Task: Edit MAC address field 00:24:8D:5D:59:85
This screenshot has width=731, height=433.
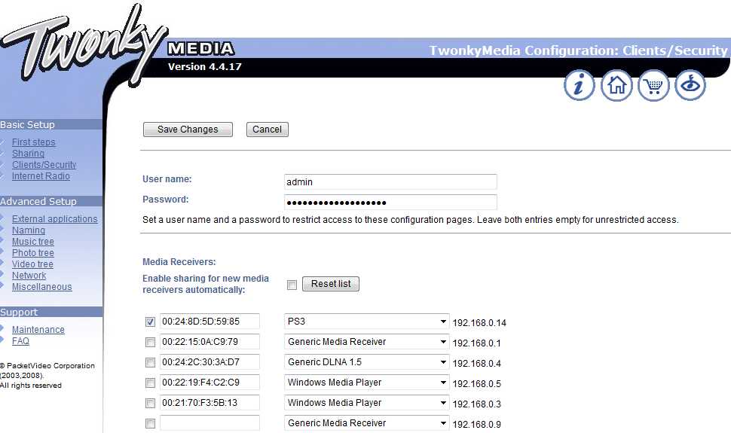Action: point(210,321)
